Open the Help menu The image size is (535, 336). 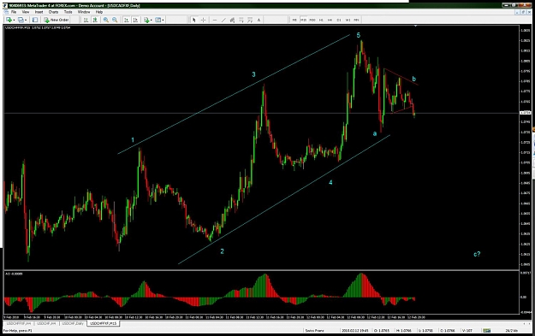99,12
